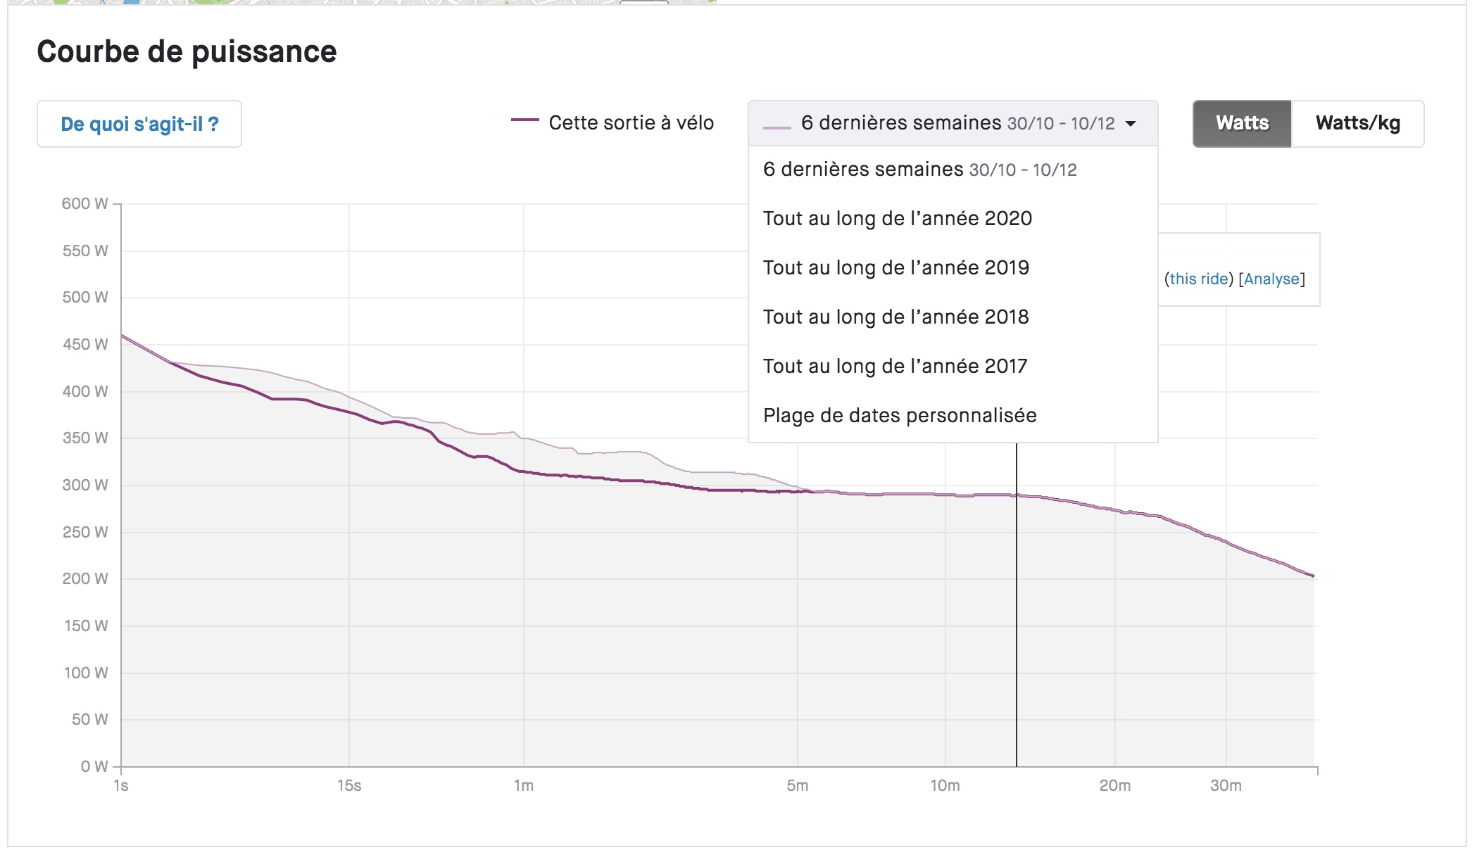Screen dimensions: 1477x857
Task: Select "Tout au long de l'année 2019"
Action: (896, 268)
